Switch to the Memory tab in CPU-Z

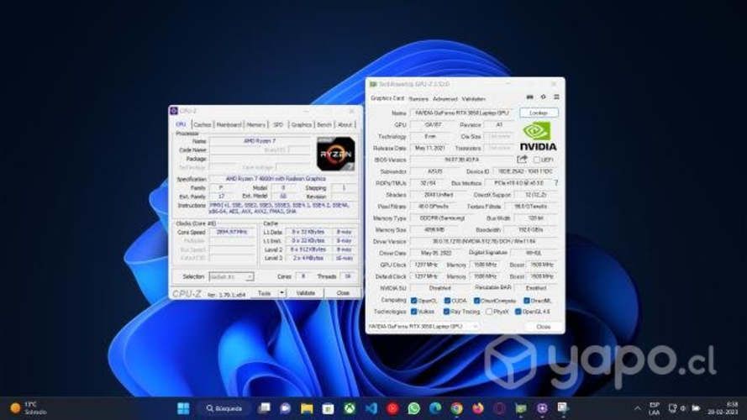(255, 125)
